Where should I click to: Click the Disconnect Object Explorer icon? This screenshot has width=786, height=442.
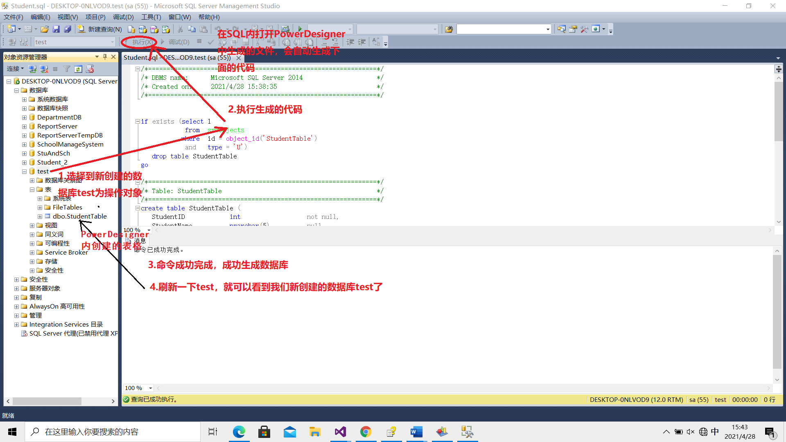44,69
